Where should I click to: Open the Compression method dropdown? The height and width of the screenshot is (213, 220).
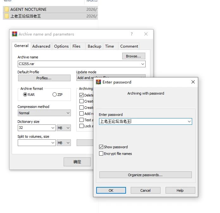pyautogui.click(x=44, y=113)
